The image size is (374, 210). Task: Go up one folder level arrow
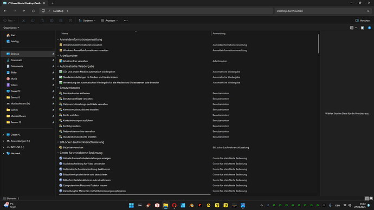tap(24, 11)
